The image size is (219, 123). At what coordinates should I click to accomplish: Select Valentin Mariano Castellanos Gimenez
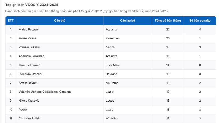coord(45,92)
